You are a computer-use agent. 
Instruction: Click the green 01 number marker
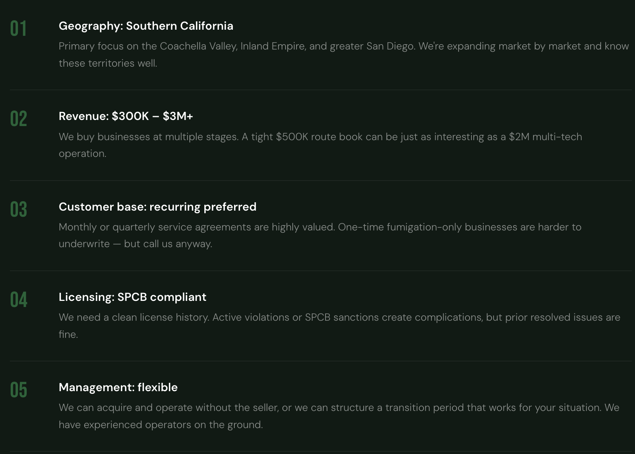click(x=18, y=29)
